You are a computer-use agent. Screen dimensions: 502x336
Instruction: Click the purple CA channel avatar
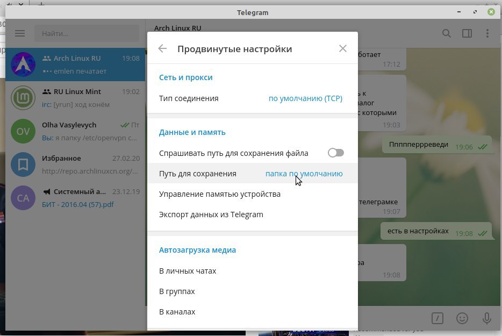23,198
